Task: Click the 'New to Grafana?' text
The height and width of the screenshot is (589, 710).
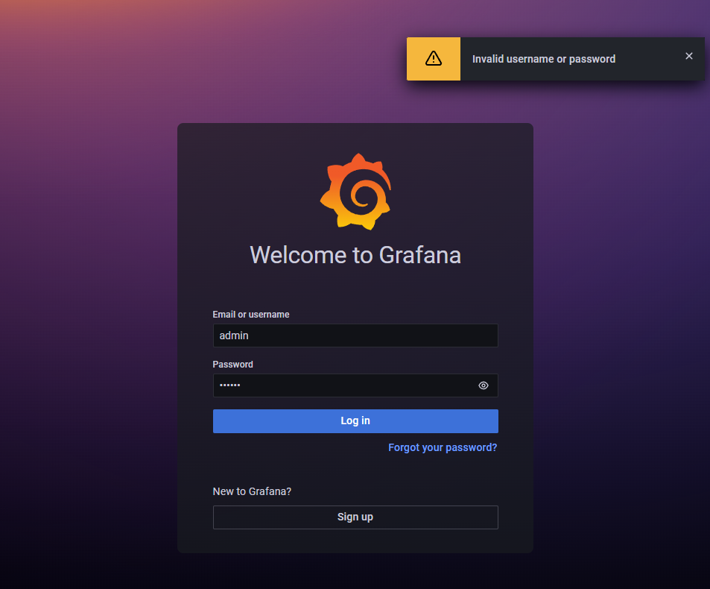Action: click(x=252, y=491)
